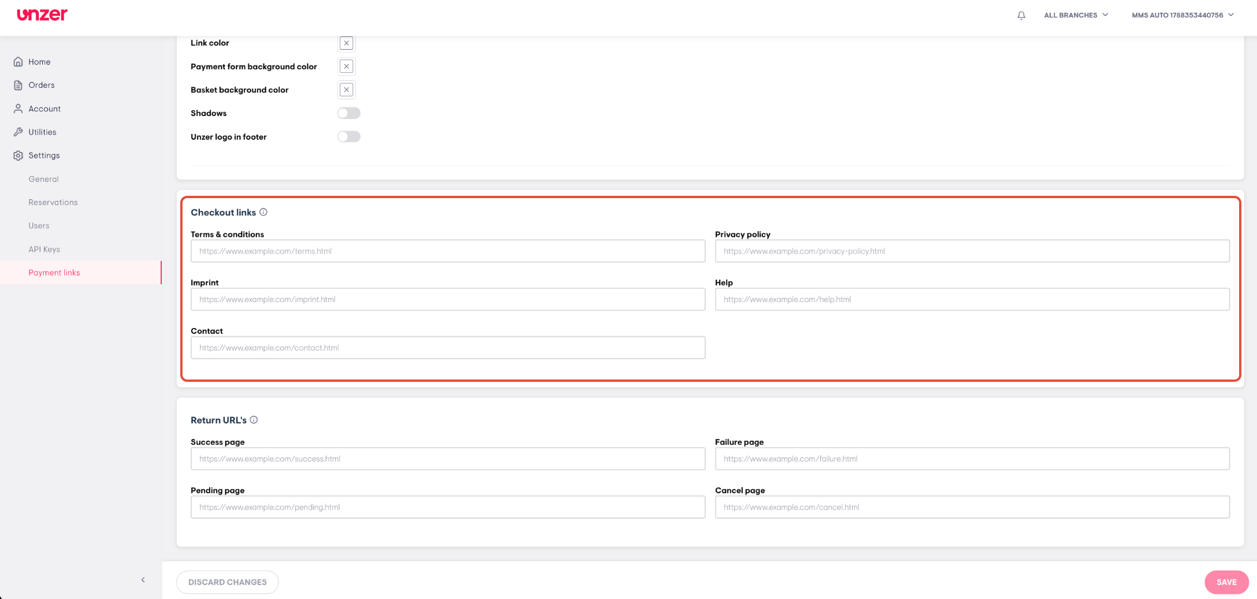Enable the Shadows toggle
The height and width of the screenshot is (599, 1257).
(349, 113)
